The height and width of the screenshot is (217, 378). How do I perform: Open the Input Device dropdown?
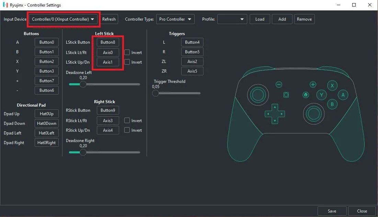coord(63,19)
